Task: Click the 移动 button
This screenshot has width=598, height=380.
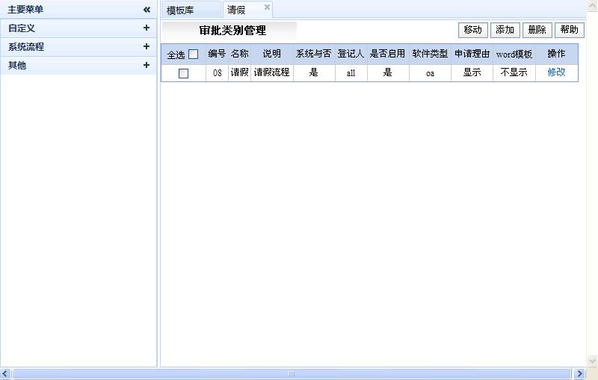Action: (x=472, y=30)
